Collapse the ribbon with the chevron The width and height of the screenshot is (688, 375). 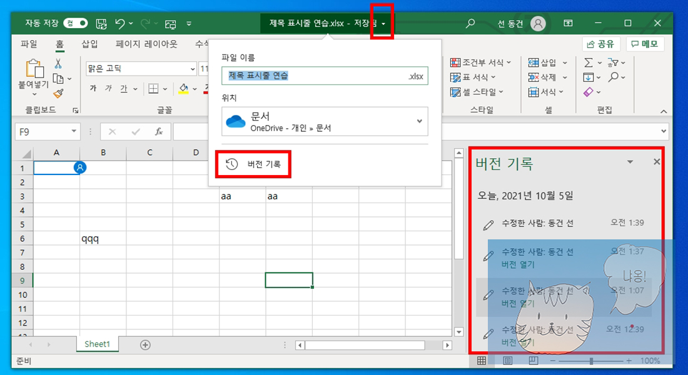pos(664,111)
